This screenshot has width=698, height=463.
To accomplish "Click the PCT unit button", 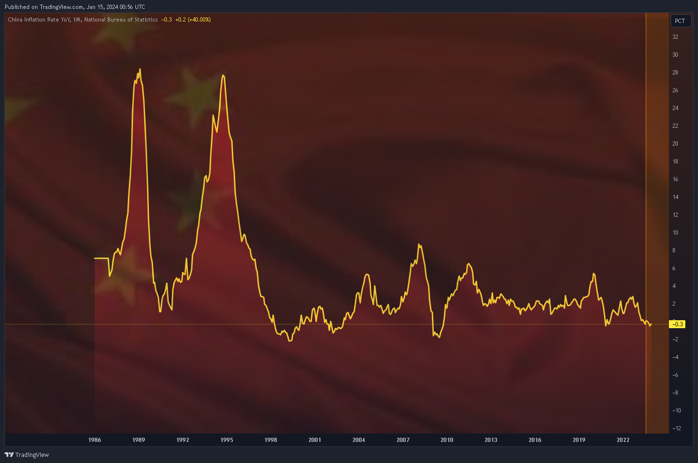I will [680, 21].
